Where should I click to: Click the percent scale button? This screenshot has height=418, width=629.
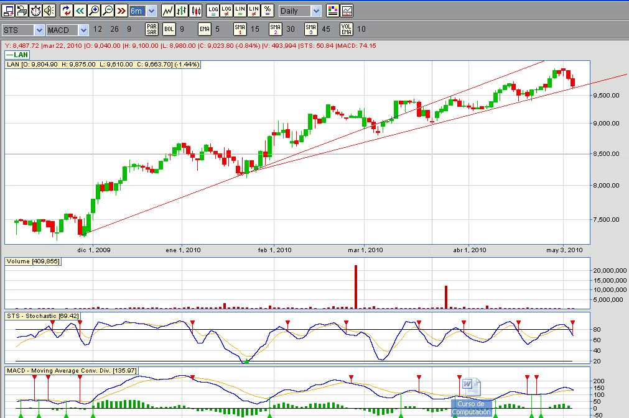tap(267, 11)
